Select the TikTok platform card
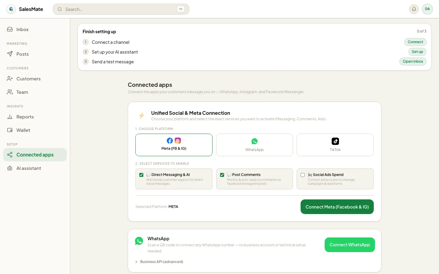Screen dimensions: 439x274 335,145
